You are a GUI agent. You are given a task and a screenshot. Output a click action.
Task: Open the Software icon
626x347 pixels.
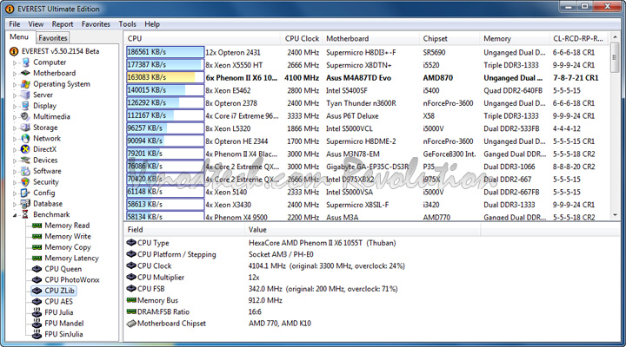click(x=25, y=171)
